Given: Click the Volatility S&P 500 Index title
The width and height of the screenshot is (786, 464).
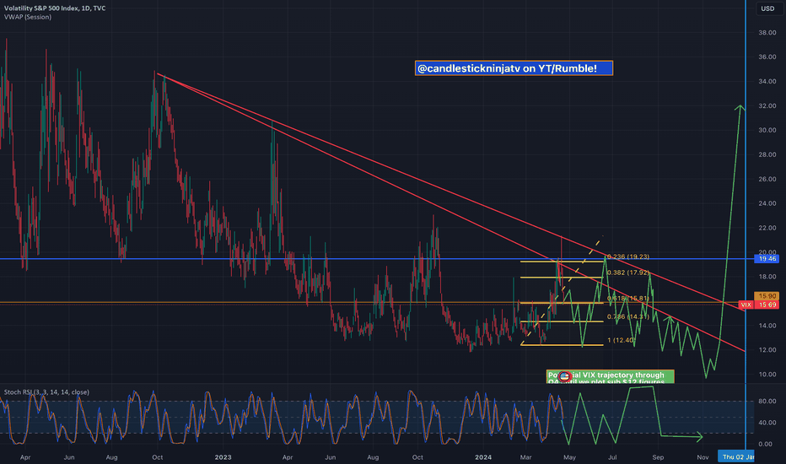Looking at the screenshot, I should [55, 8].
